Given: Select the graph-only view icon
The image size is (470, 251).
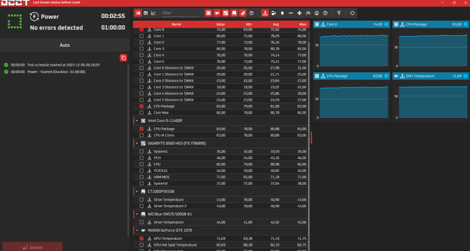Looking at the screenshot, I should tap(153, 13).
